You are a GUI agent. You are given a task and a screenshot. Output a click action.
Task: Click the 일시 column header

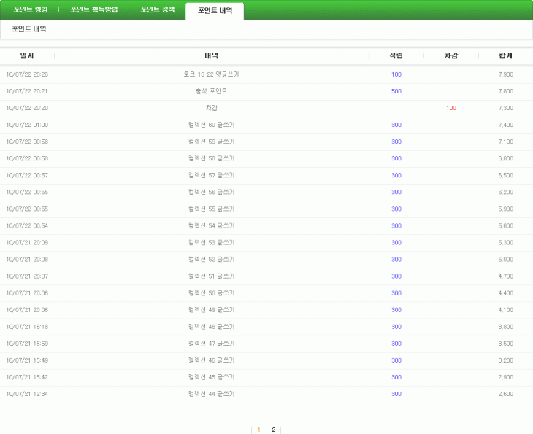(27, 55)
